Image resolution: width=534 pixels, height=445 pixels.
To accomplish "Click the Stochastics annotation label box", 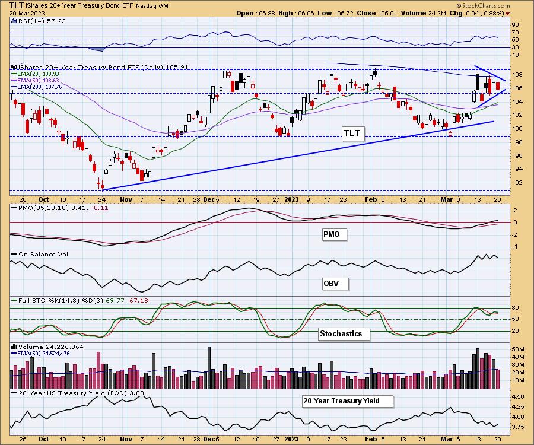I will pyautogui.click(x=344, y=333).
